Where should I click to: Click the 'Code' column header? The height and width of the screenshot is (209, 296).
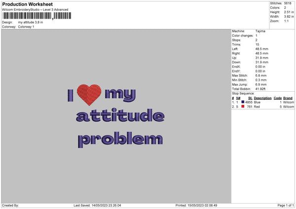277,98
